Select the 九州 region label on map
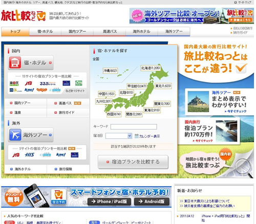Screen dimensions: 256x224 (104, 101)
